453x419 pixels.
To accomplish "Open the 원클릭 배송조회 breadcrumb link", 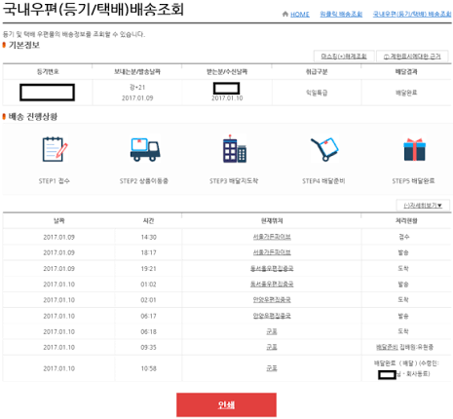I will [x=341, y=15].
